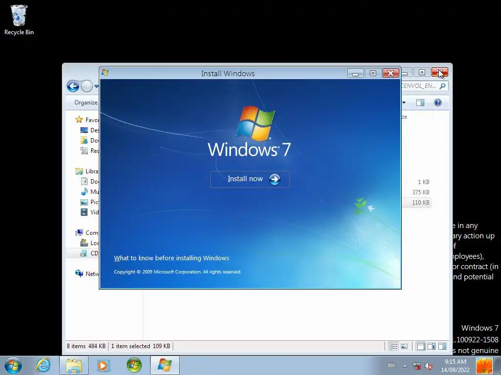Screen dimensions: 501x375
Task: Switch to Windows Explorer taskbar button
Action: 74,365
